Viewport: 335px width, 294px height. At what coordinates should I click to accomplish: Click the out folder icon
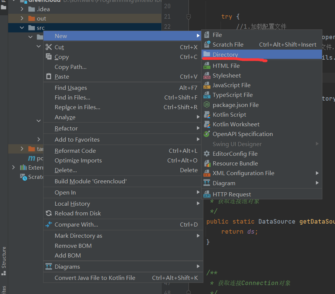point(31,18)
